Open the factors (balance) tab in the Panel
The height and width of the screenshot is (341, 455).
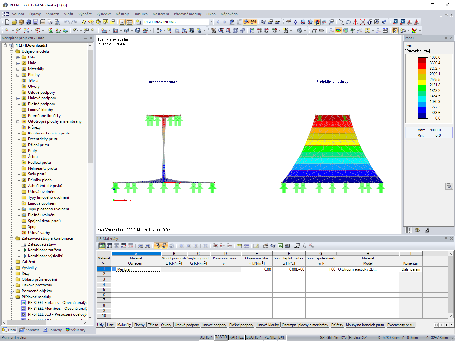[417, 230]
